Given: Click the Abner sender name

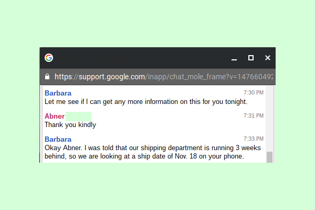Looking at the screenshot, I should [x=55, y=116].
